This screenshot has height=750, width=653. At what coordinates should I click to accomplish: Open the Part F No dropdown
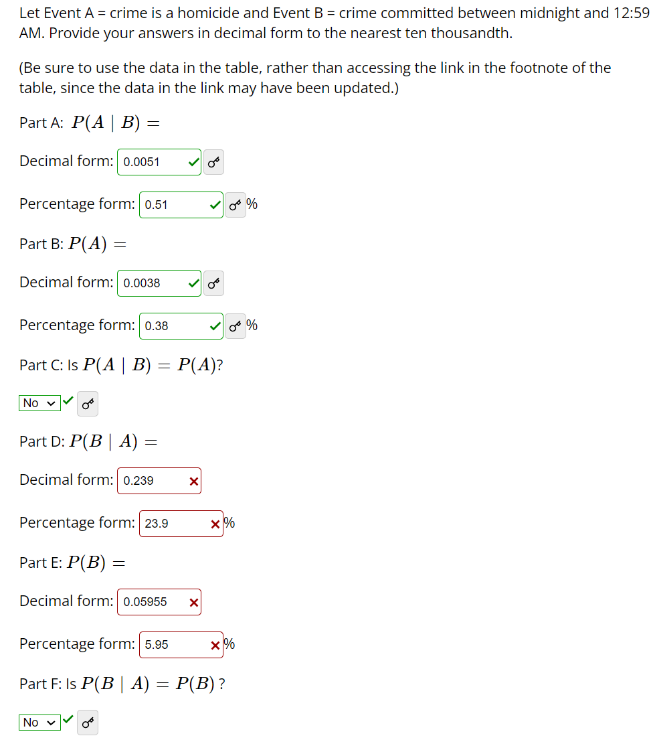click(39, 722)
